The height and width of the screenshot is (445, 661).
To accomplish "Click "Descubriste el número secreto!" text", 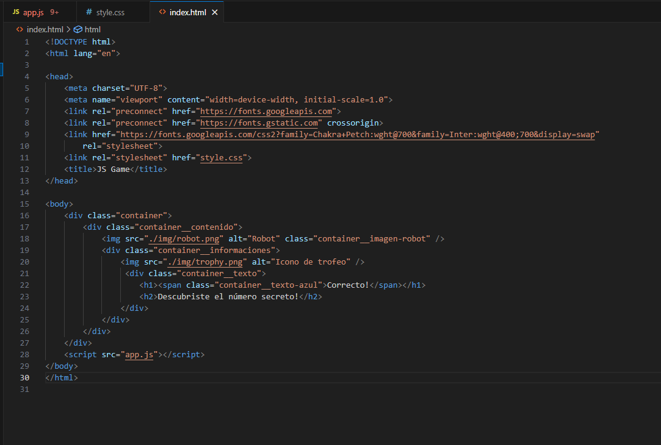I will click(x=228, y=296).
